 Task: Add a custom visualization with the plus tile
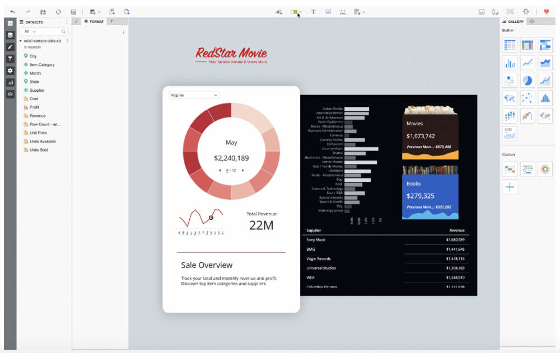[x=510, y=187]
